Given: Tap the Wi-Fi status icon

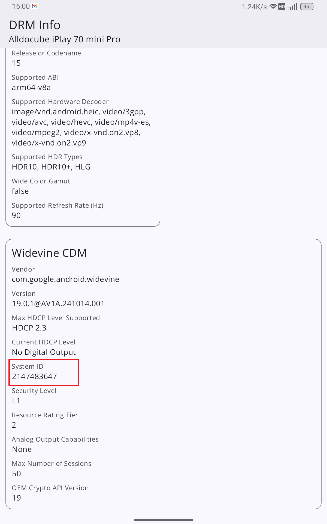Looking at the screenshot, I should 273,7.
